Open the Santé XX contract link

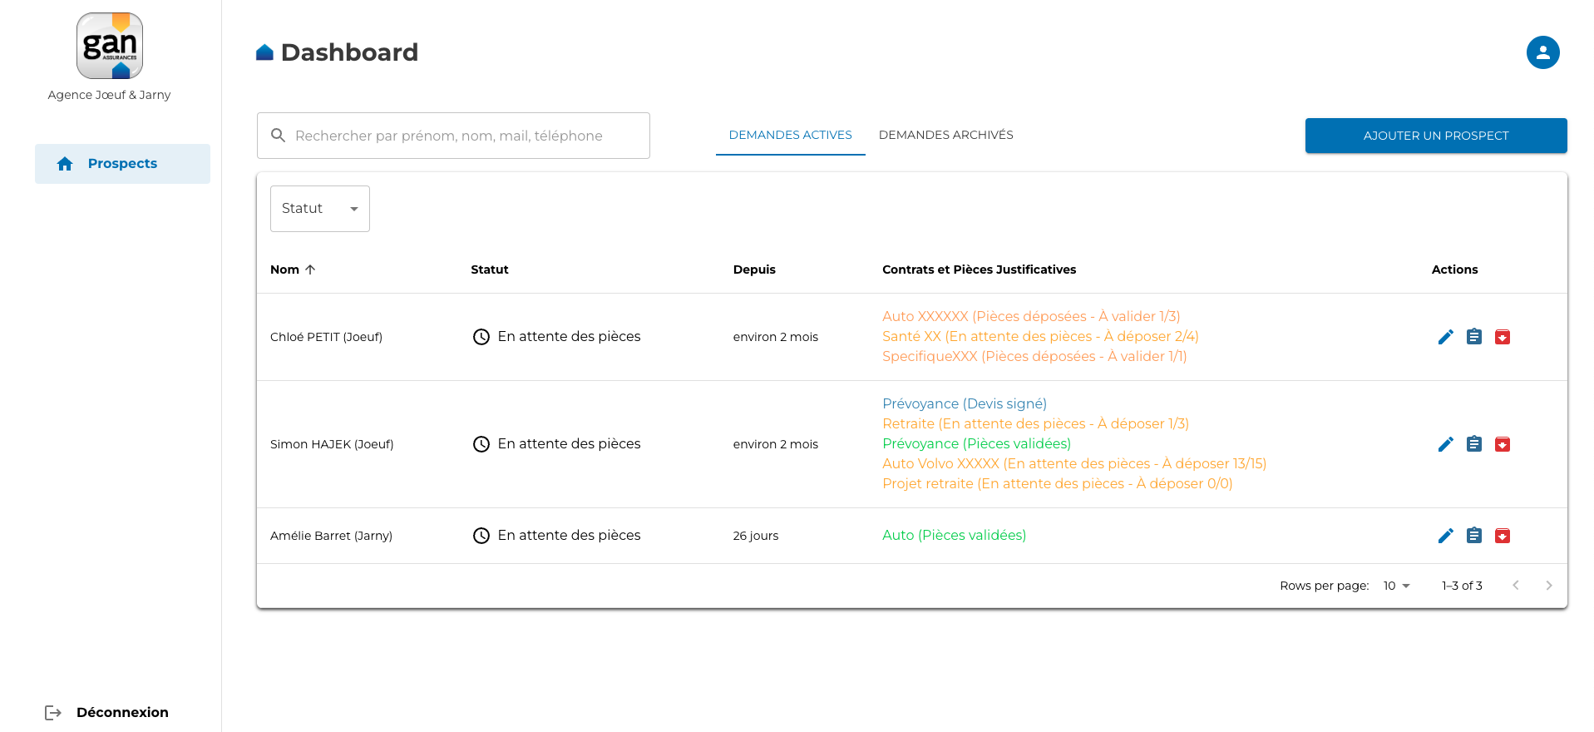(x=1039, y=336)
